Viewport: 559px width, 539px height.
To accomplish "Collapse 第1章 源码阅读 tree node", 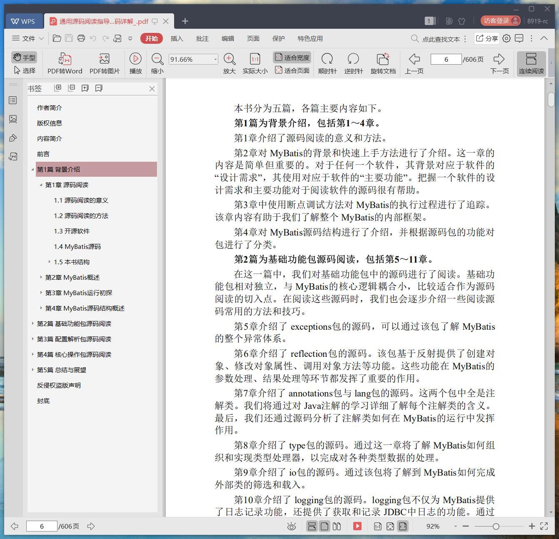I will 41,185.
